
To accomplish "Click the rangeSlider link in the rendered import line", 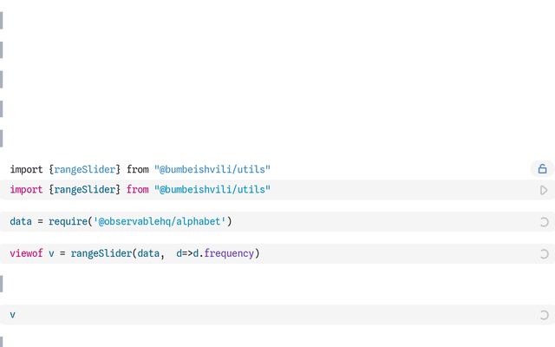I will 87,169.
